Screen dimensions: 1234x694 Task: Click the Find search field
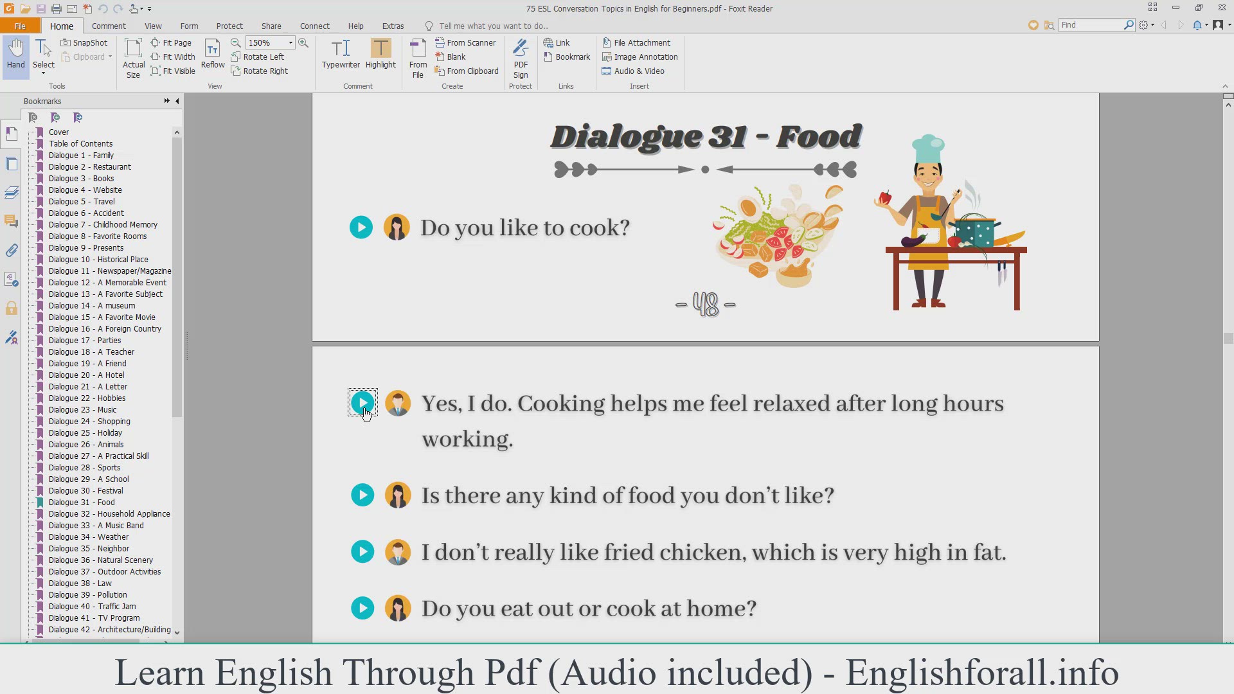pos(1090,24)
